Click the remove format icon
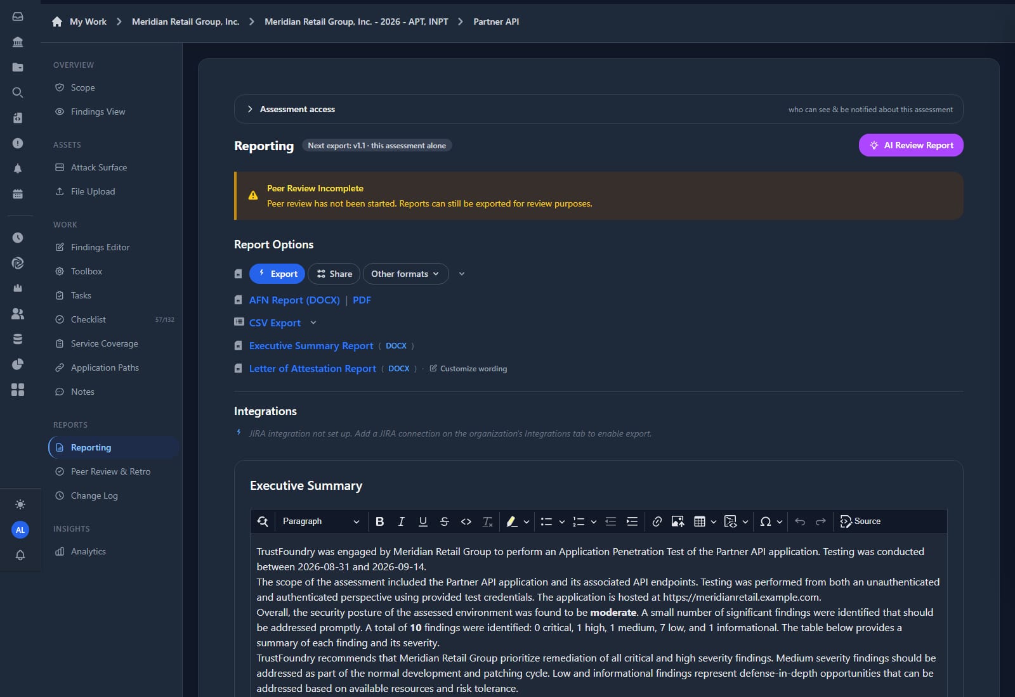This screenshot has height=697, width=1015. pyautogui.click(x=487, y=521)
